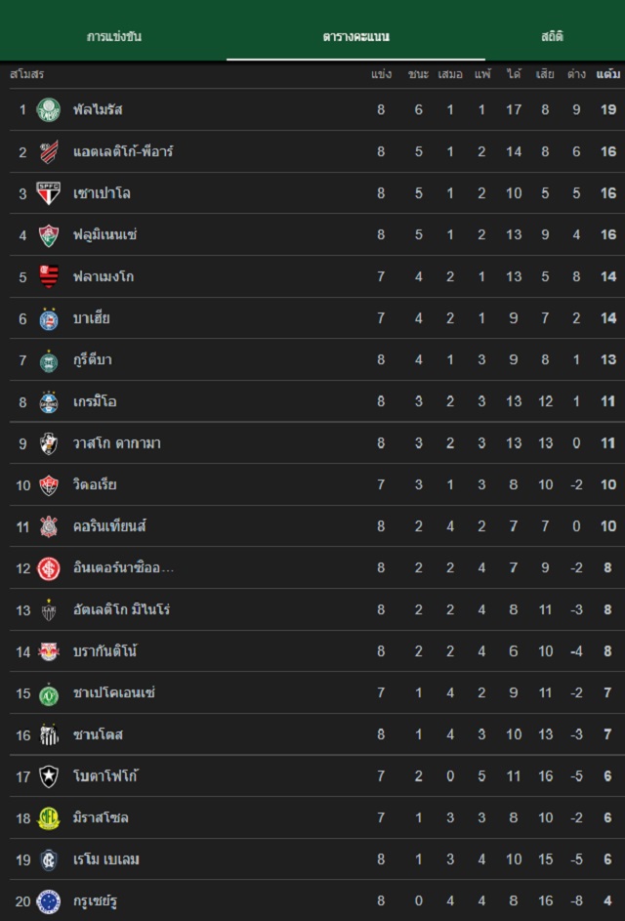Open the สถิติ tab
The height and width of the screenshot is (921, 625).
click(552, 37)
